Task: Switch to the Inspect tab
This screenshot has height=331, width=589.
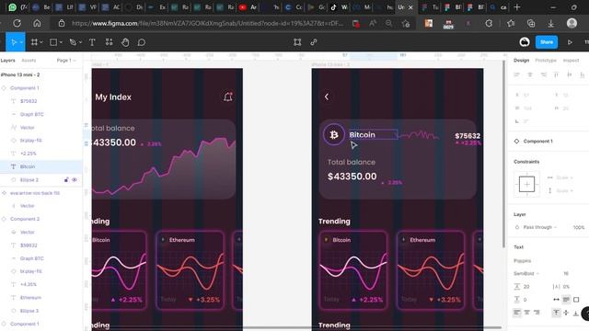Action: [571, 60]
